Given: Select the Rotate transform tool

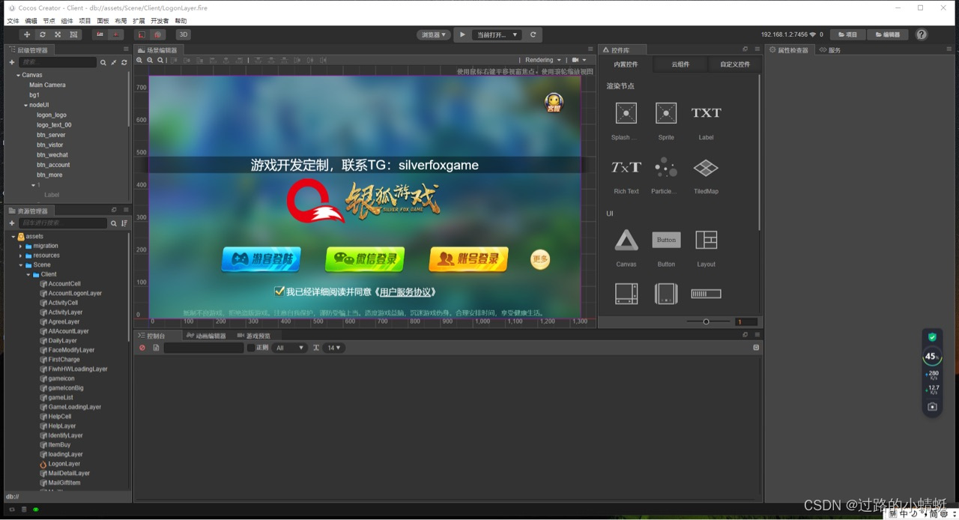Looking at the screenshot, I should [43, 34].
